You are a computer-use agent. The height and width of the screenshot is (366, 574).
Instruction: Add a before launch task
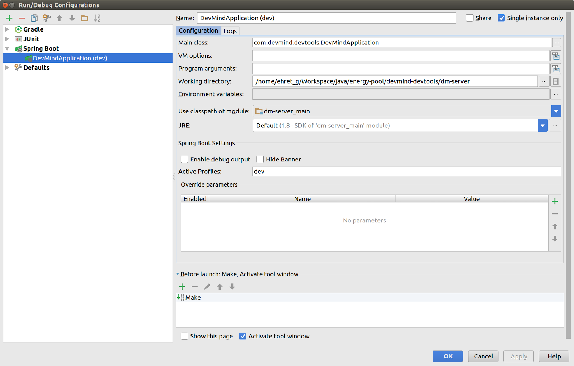tap(182, 287)
